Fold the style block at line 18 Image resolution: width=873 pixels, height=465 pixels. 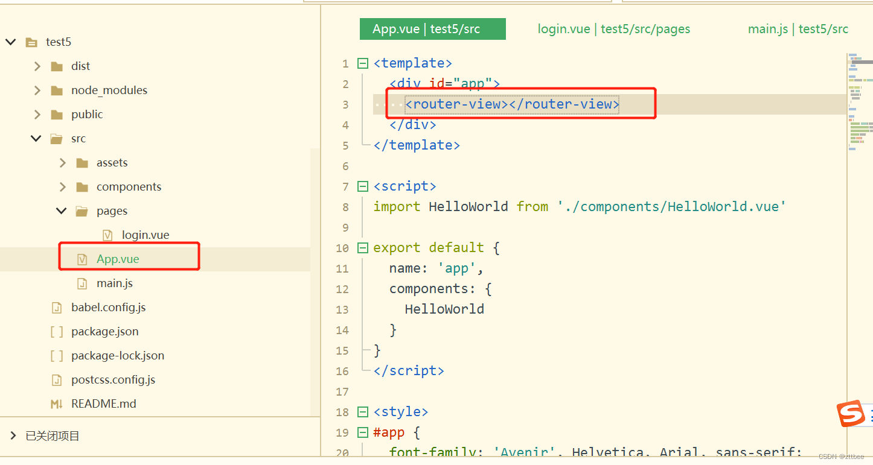363,413
